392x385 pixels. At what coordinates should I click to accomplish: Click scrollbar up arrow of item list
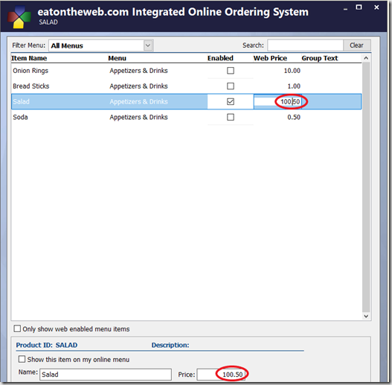pos(366,58)
